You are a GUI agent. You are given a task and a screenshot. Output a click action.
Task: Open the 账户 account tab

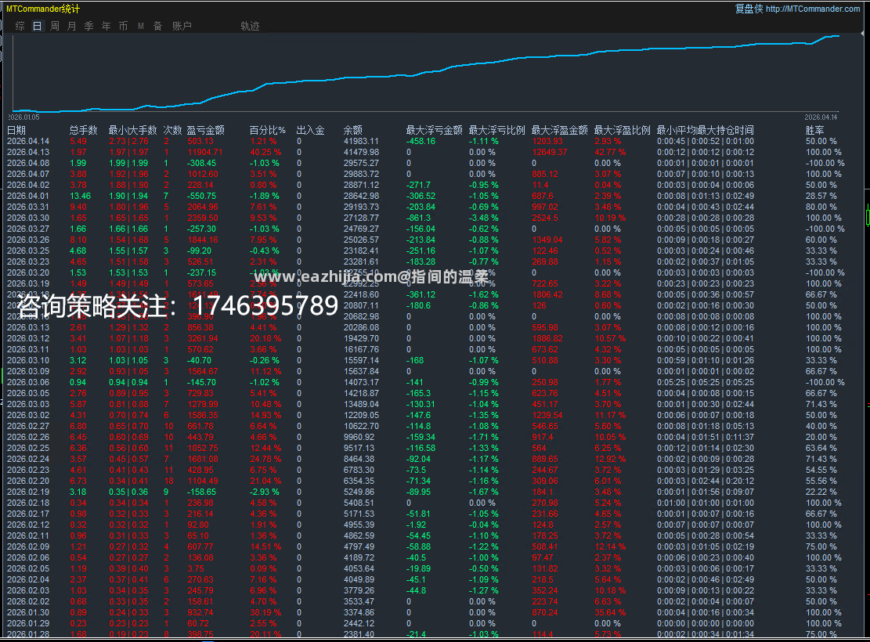click(182, 26)
